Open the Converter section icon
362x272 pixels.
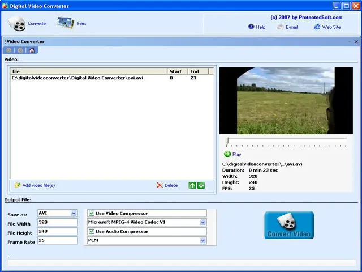click(x=18, y=23)
